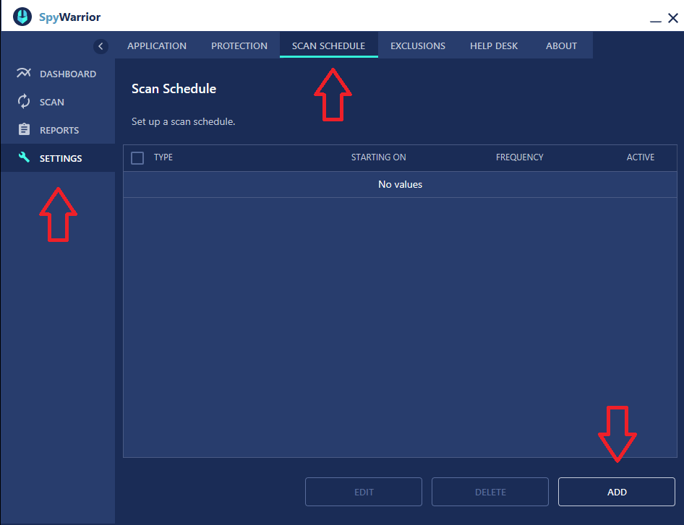Image resolution: width=684 pixels, height=525 pixels.
Task: Add a new scan schedule with ADD
Action: tap(616, 492)
